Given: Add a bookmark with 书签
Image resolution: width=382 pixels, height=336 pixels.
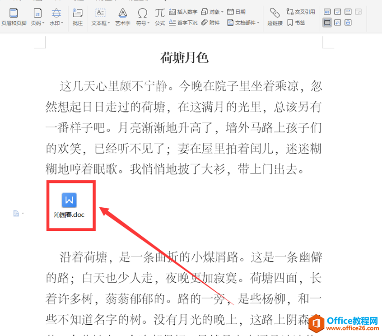Looking at the screenshot, I should (x=296, y=23).
